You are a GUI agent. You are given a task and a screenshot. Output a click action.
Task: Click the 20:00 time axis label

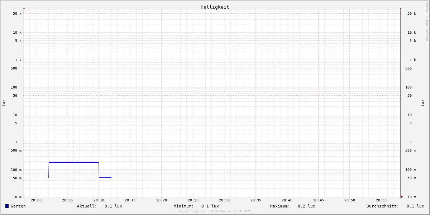tap(36, 200)
